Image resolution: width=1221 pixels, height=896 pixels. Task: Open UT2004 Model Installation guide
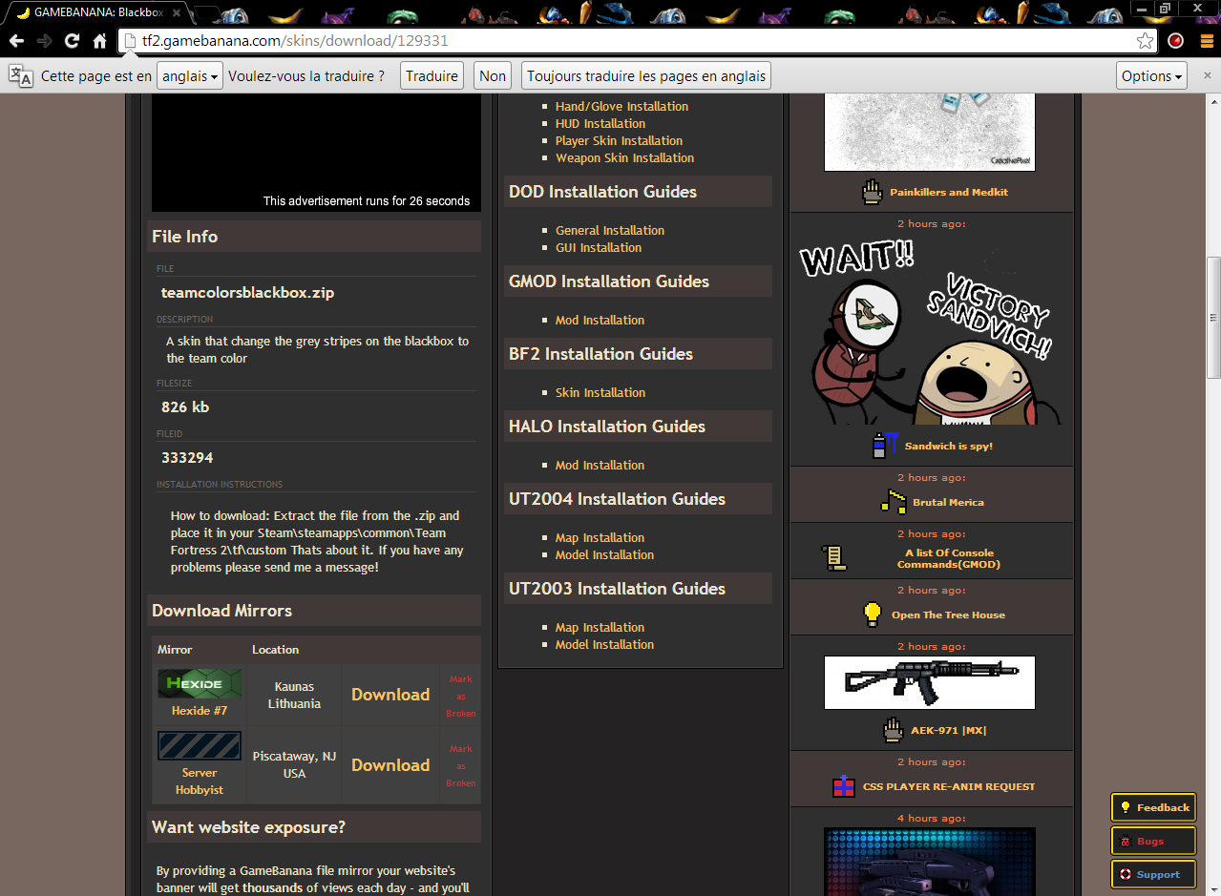click(604, 554)
